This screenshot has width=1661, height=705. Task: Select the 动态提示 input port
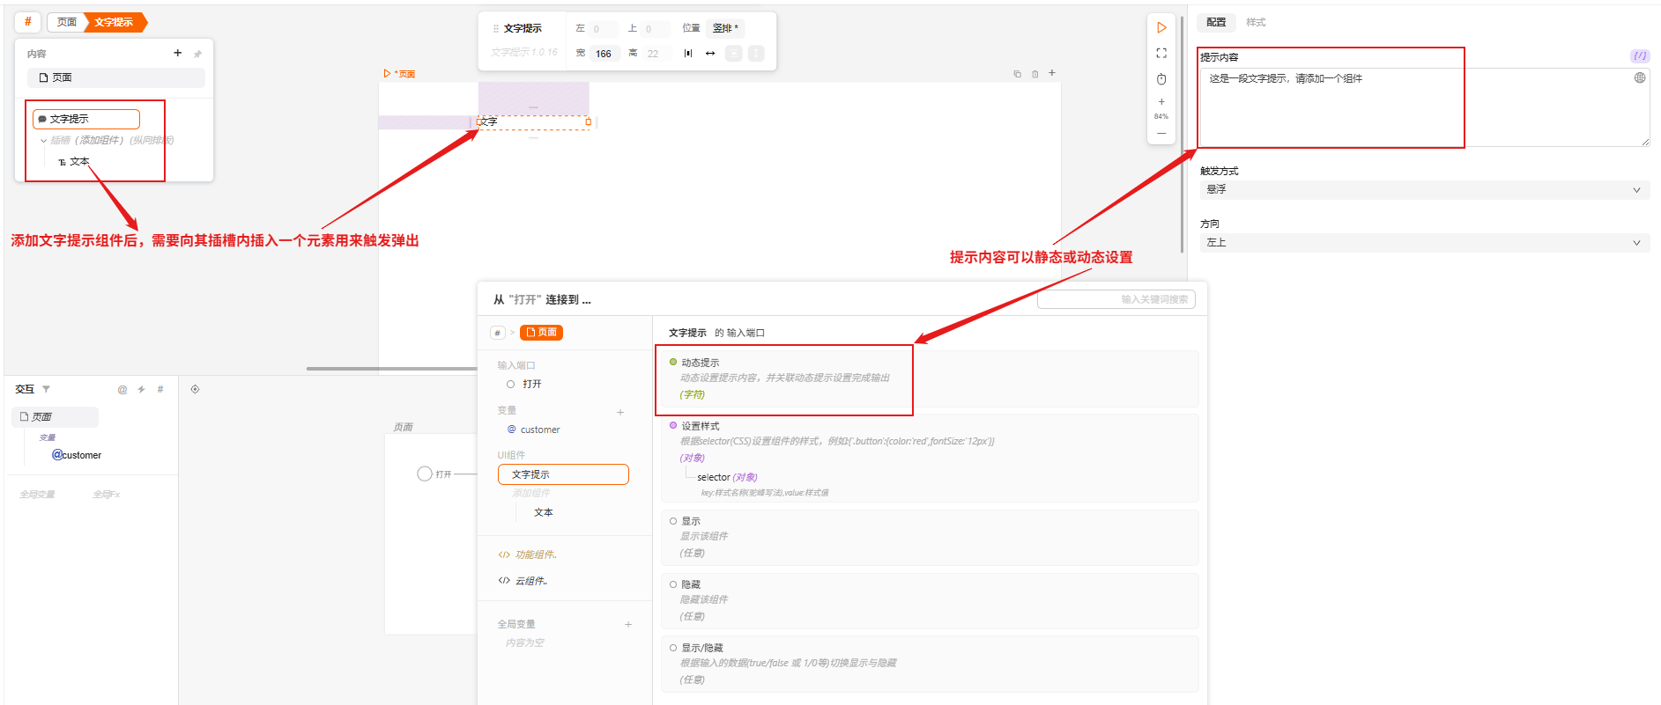click(700, 363)
